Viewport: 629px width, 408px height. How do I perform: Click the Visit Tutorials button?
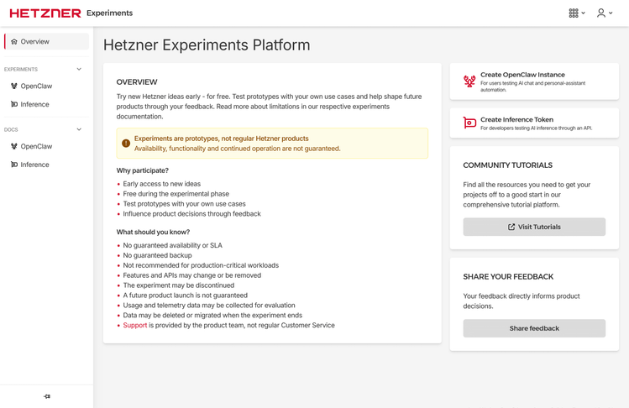(x=534, y=227)
